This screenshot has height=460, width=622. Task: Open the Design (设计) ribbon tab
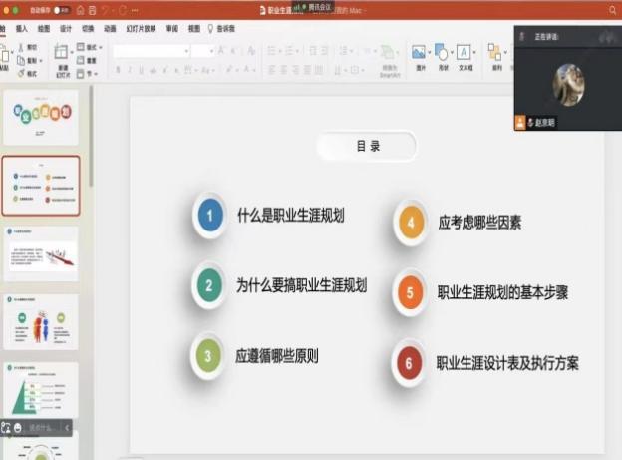pyautogui.click(x=66, y=29)
